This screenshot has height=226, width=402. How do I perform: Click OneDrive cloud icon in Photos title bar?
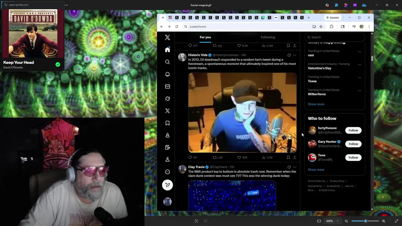(364, 5)
